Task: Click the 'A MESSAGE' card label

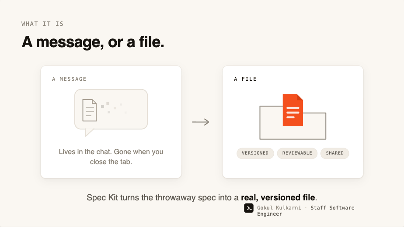Action: pyautogui.click(x=69, y=79)
